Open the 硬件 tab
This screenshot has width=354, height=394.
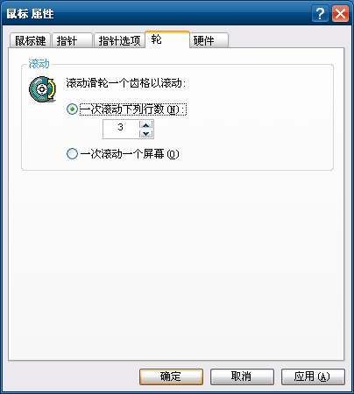tap(209, 40)
